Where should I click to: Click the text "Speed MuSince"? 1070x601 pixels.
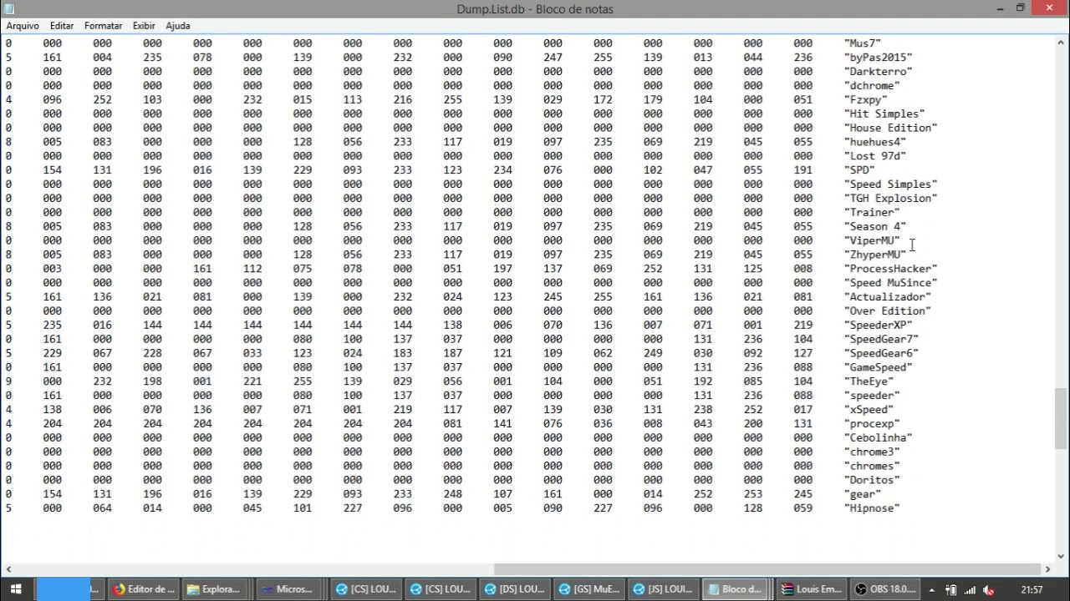[890, 283]
